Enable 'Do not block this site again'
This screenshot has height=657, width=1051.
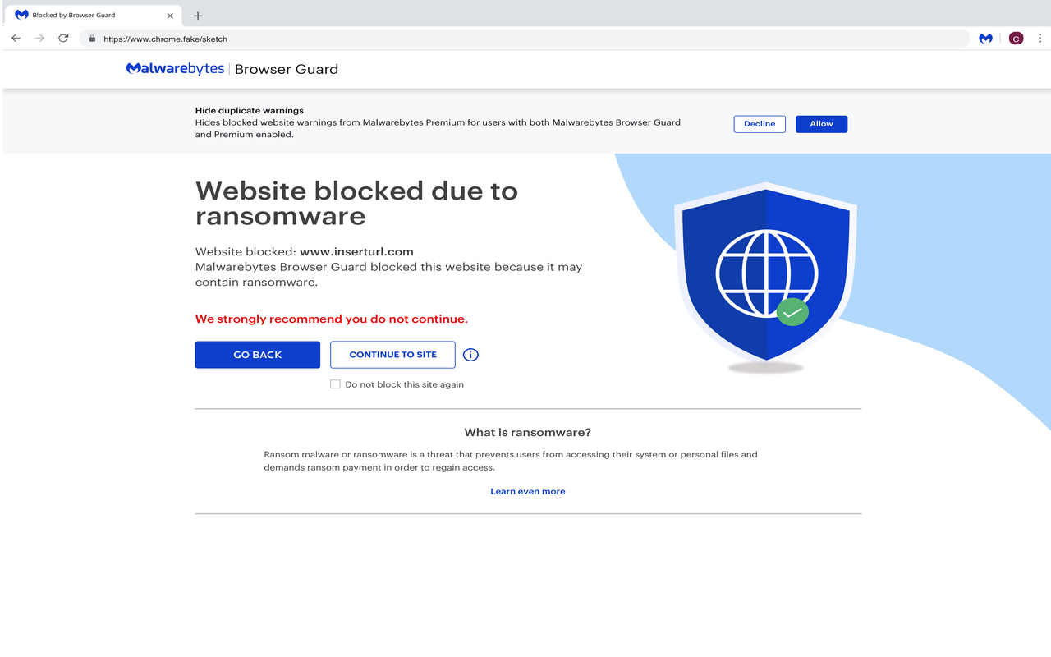pyautogui.click(x=335, y=384)
